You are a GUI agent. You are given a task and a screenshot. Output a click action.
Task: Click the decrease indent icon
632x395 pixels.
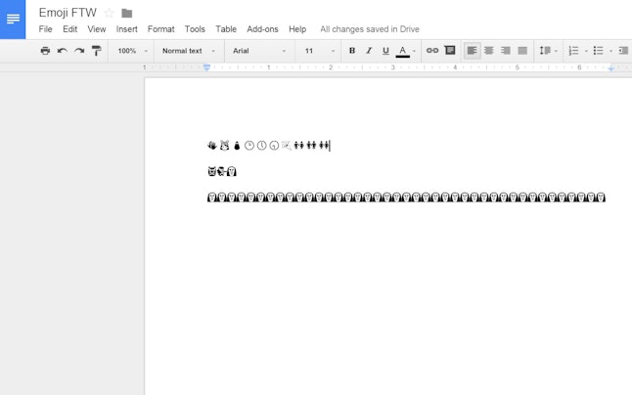click(624, 51)
